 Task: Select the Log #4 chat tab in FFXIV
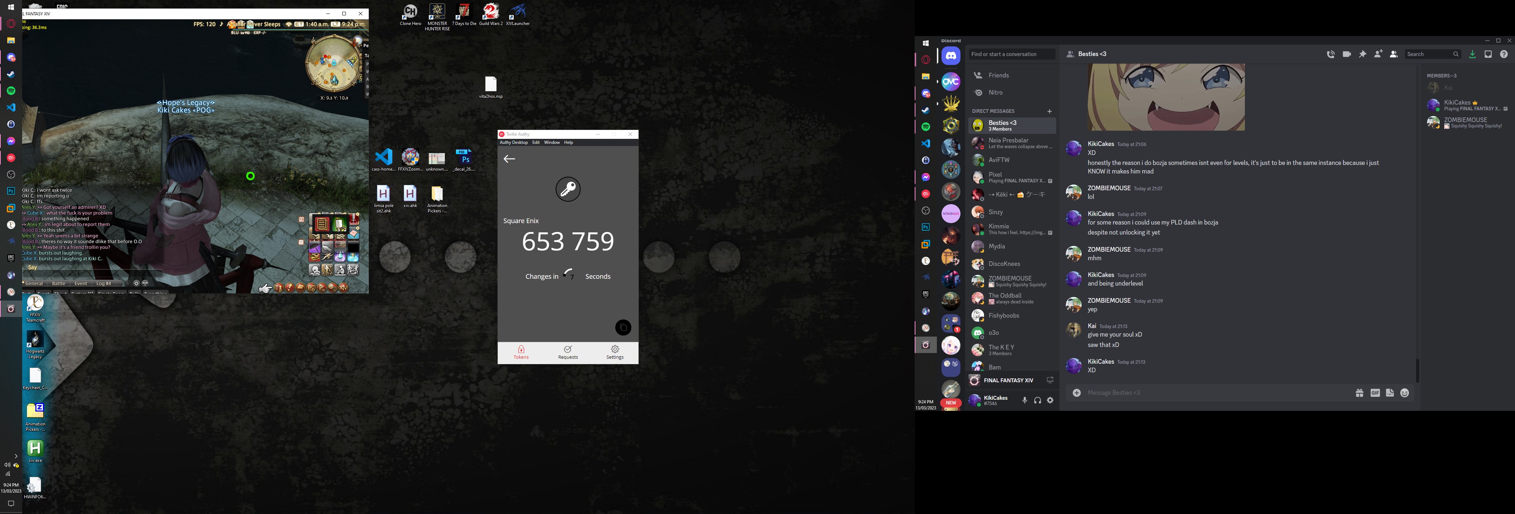(x=104, y=283)
